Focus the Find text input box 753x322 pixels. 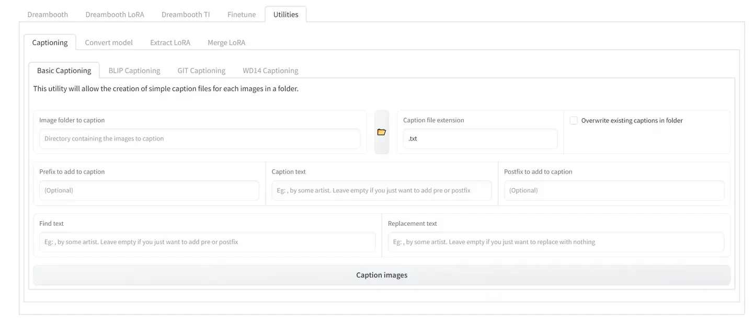(x=207, y=243)
